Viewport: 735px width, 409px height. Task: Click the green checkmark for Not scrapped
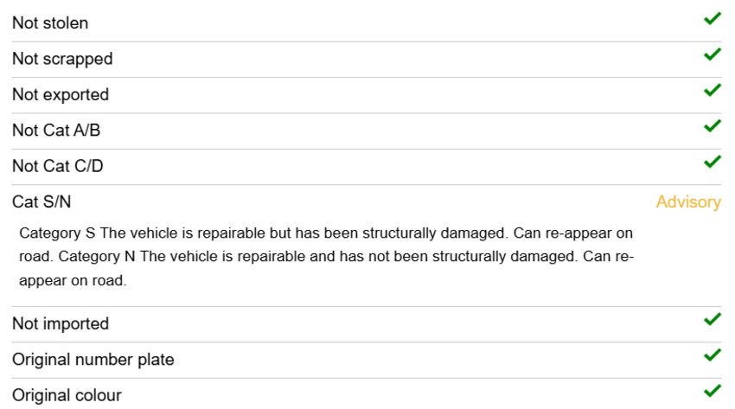(x=712, y=54)
